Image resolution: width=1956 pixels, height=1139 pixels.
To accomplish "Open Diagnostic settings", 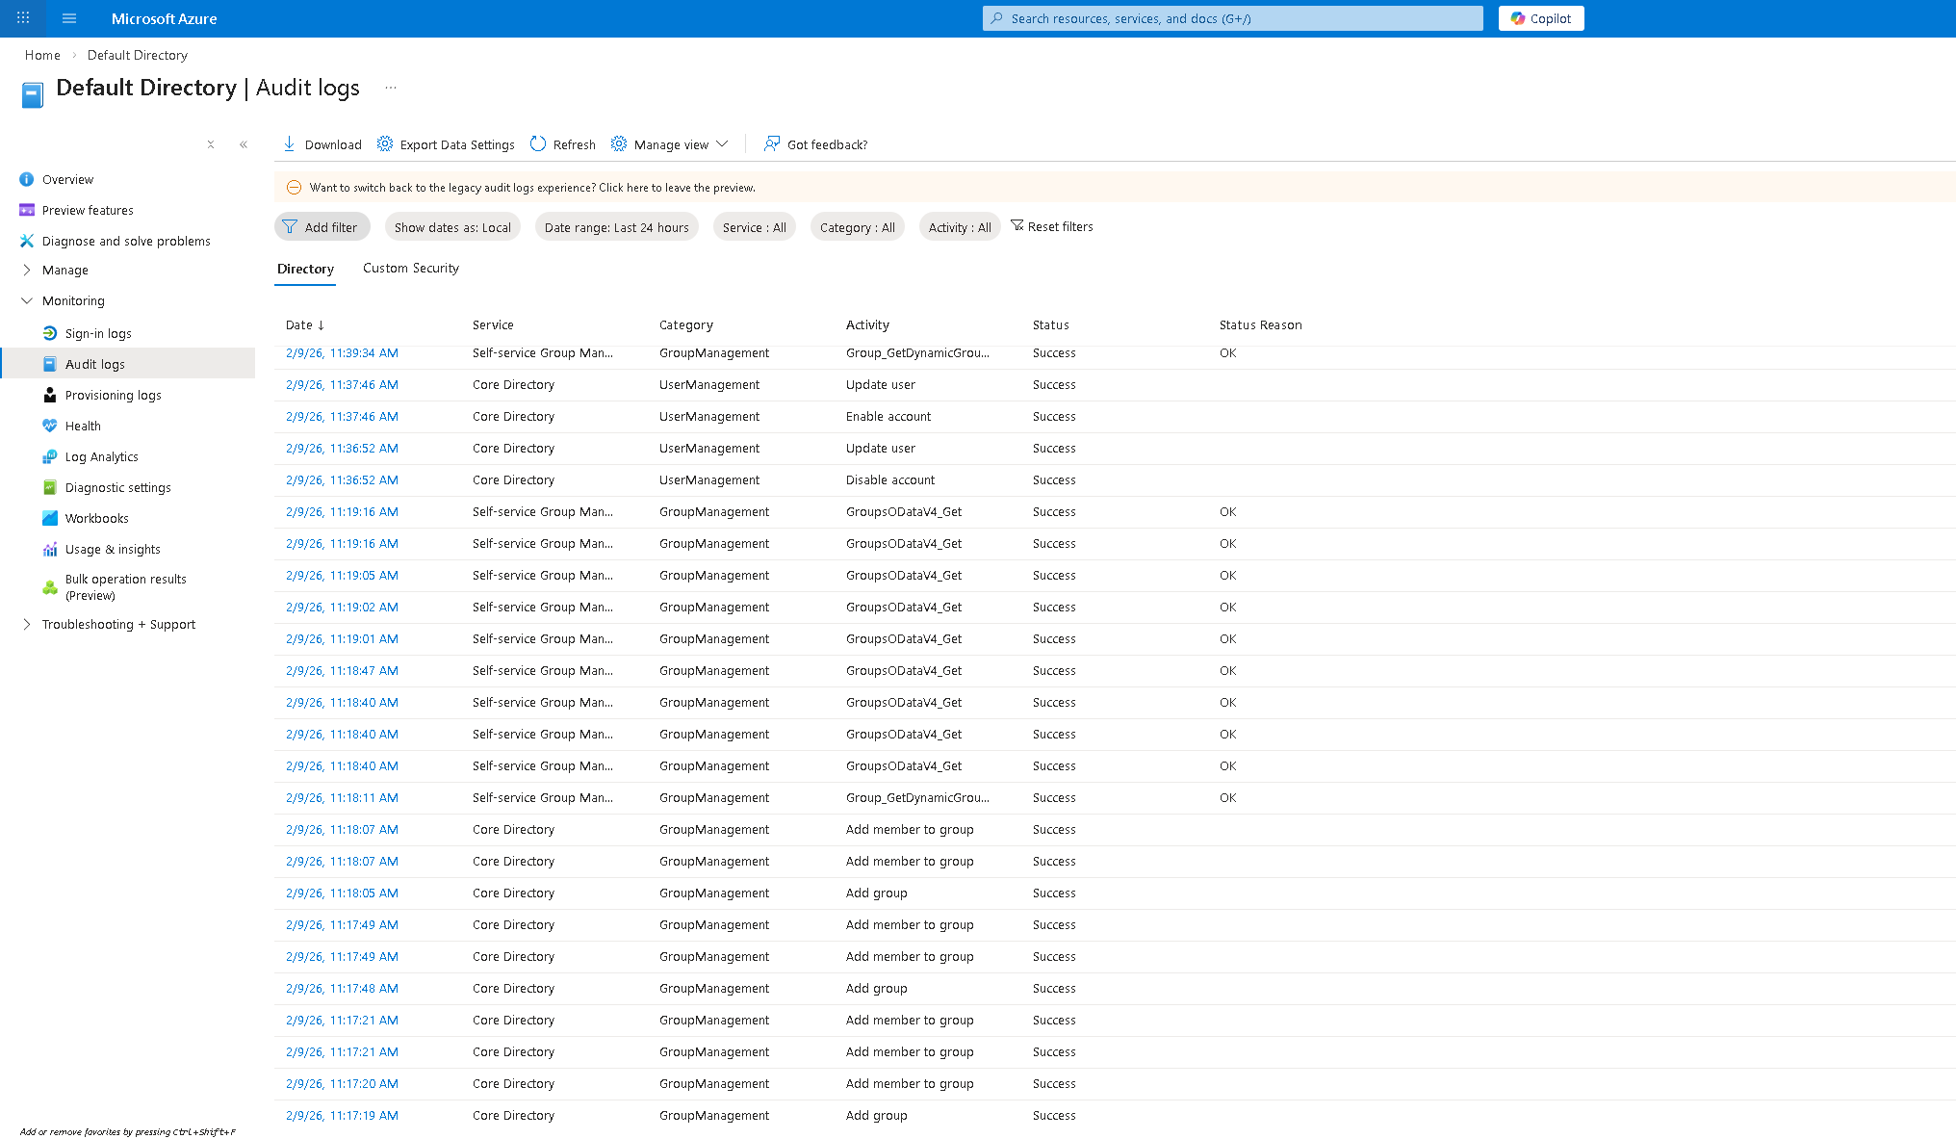I will [x=118, y=486].
